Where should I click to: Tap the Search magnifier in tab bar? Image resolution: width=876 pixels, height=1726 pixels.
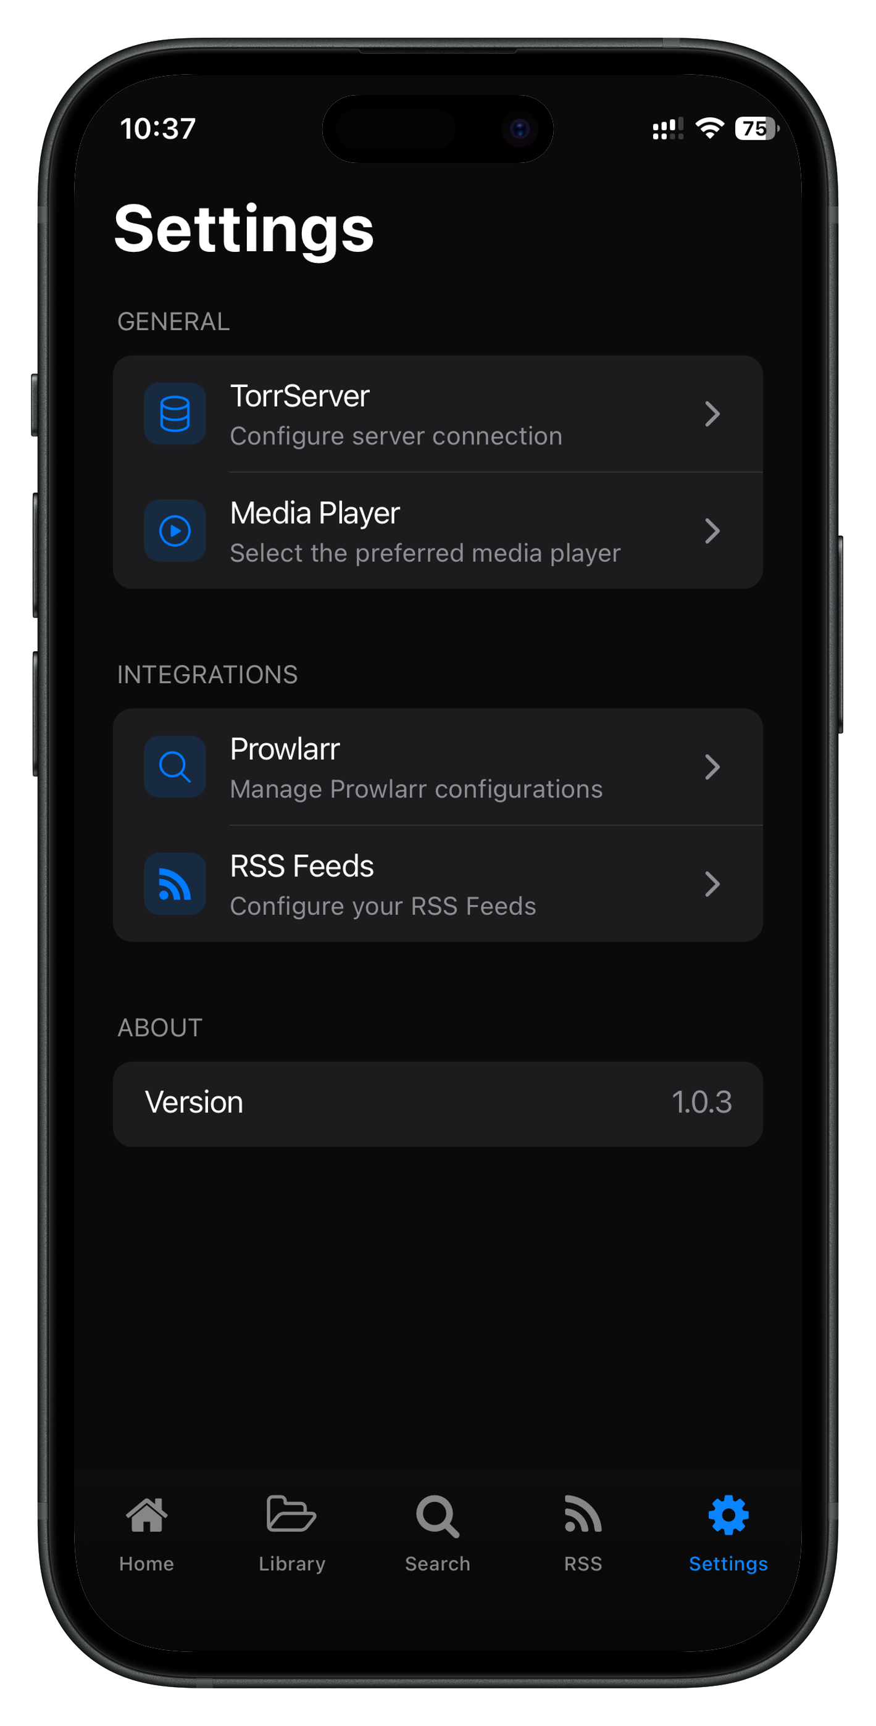coord(438,1515)
